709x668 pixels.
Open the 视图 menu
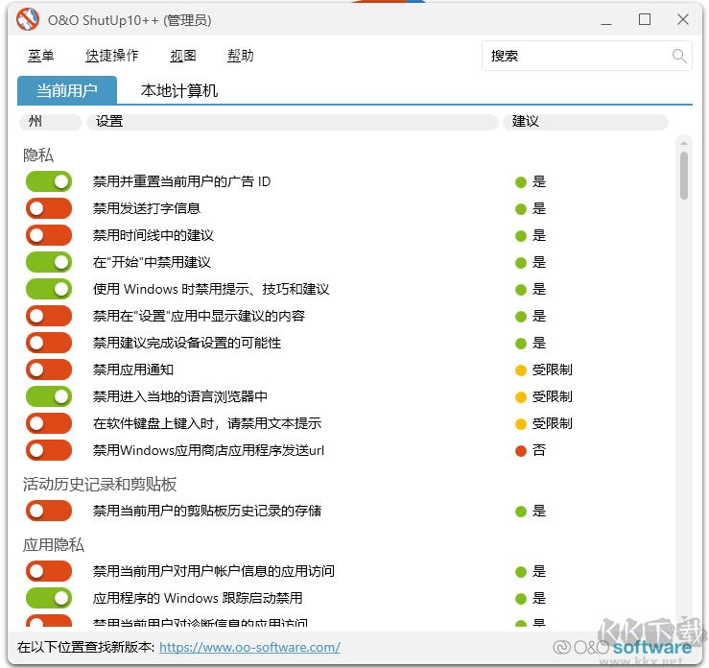(x=183, y=56)
